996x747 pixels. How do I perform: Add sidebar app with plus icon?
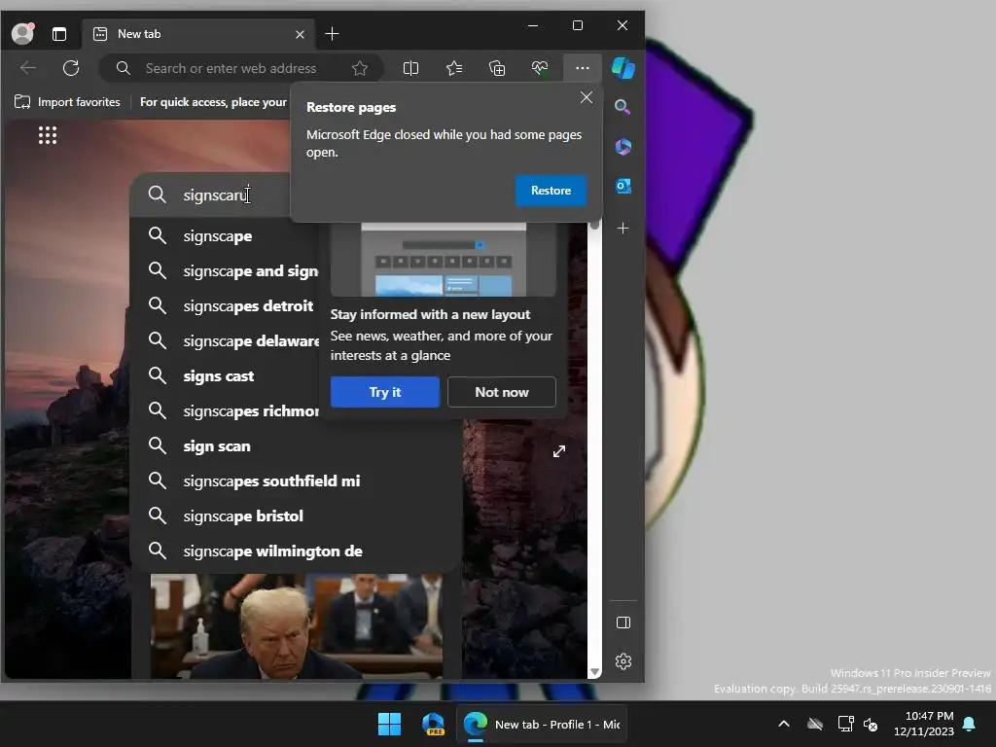622,228
